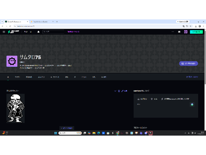Image resolution: width=206 pixels, height=155 pixels.
Task: Click the translate page icon in address bar
Action: (x=184, y=26)
